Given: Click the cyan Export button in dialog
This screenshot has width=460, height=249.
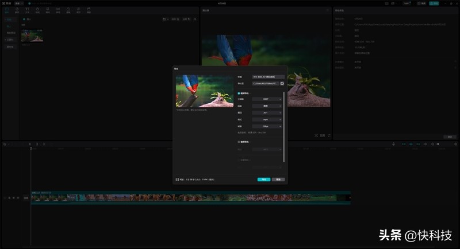Looking at the screenshot, I should click(x=263, y=180).
